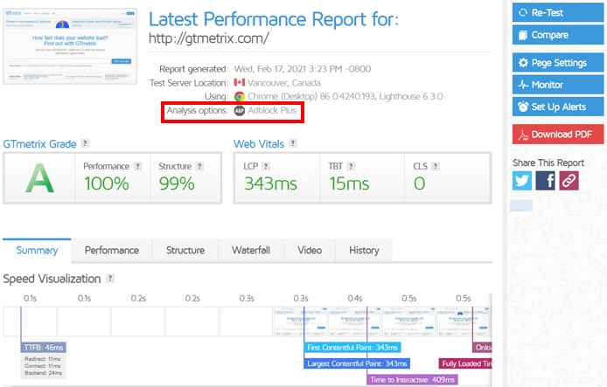Click the Fully Loaded Time marker
This screenshot has height=387, width=607.
(x=465, y=363)
